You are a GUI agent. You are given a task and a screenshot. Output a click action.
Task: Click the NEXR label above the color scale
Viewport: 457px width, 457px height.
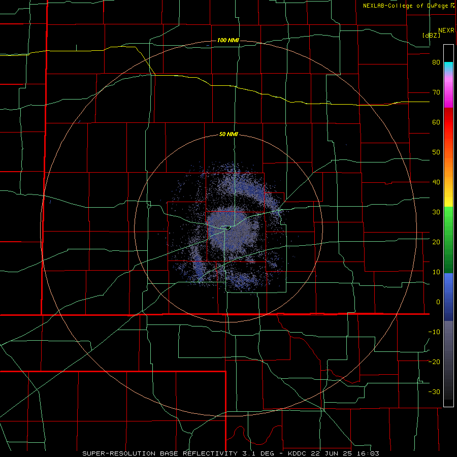[x=446, y=30]
